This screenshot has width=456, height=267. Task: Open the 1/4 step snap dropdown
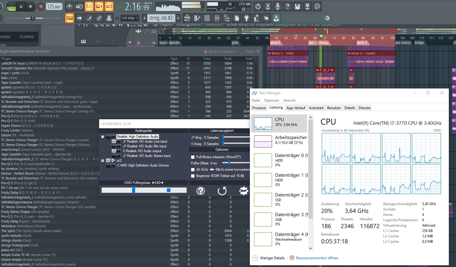[x=130, y=18]
